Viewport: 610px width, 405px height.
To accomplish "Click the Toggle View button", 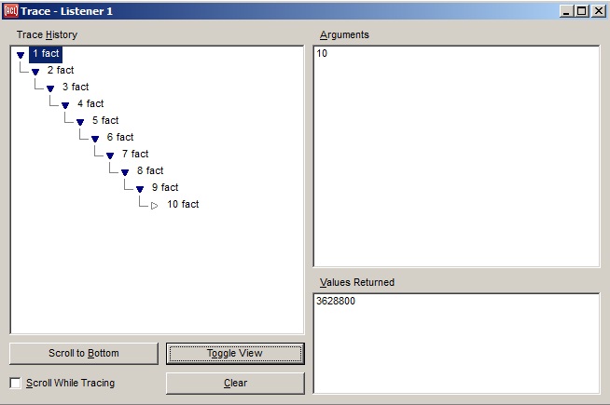I will [235, 354].
